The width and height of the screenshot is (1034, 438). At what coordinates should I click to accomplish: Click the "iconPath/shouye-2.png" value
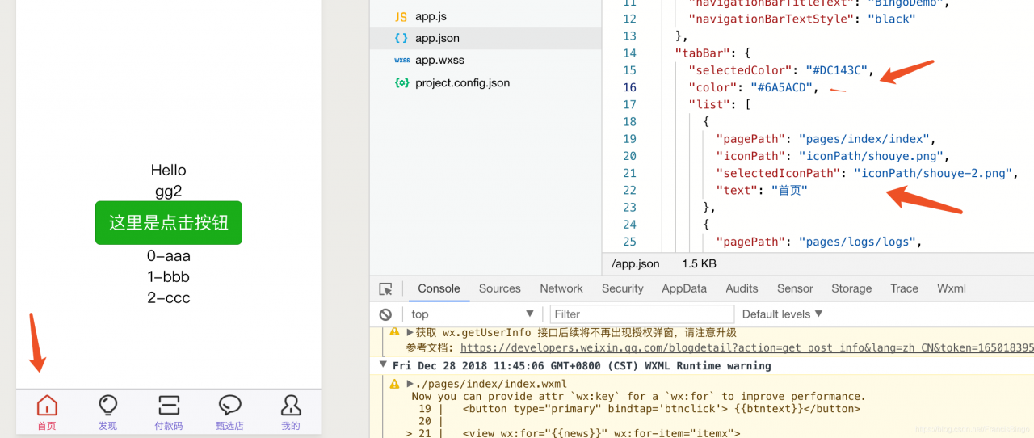tap(932, 173)
